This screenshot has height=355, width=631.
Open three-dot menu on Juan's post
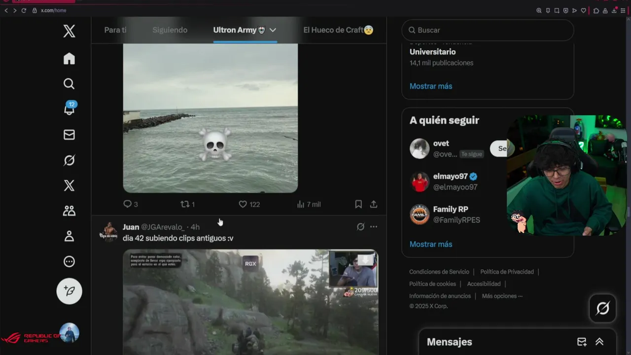pos(374,227)
